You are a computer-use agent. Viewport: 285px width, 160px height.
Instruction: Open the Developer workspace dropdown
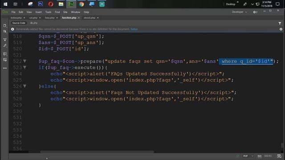(239, 12)
